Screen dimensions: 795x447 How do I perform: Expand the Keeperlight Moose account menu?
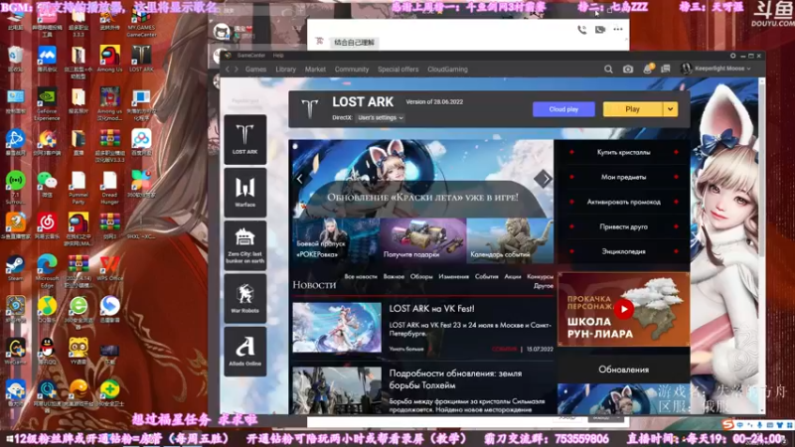(x=715, y=69)
